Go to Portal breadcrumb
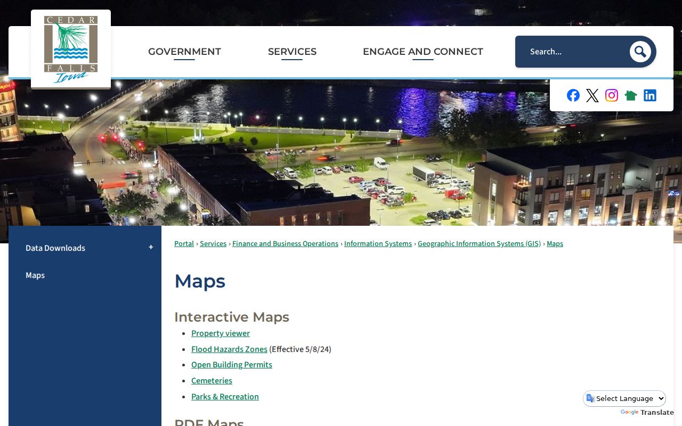Viewport: 682px width, 426px height. pyautogui.click(x=184, y=244)
